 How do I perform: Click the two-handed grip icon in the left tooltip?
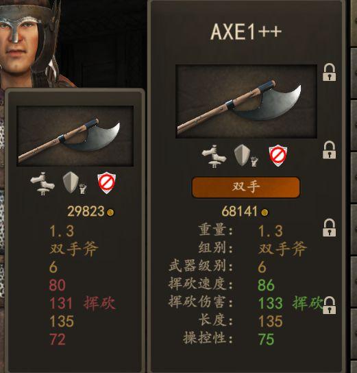pos(42,184)
